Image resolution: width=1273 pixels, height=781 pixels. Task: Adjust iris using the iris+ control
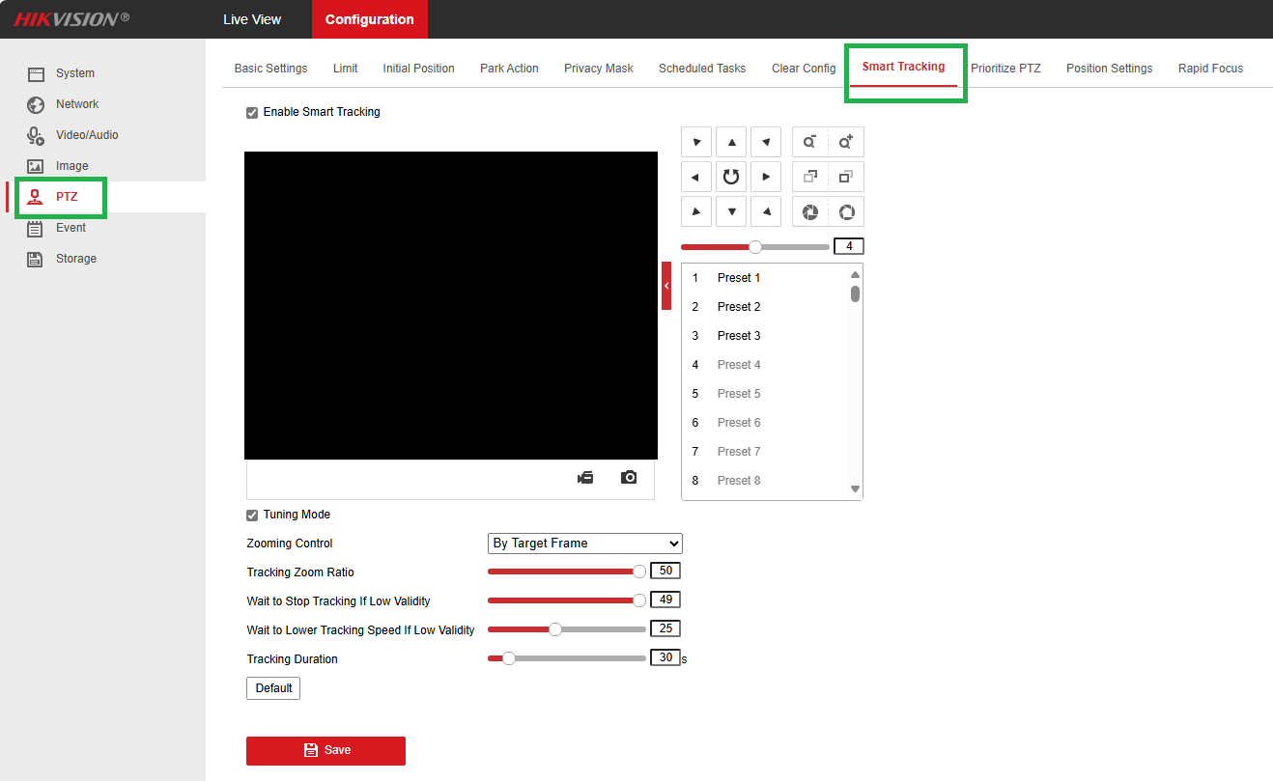pyautogui.click(x=845, y=211)
